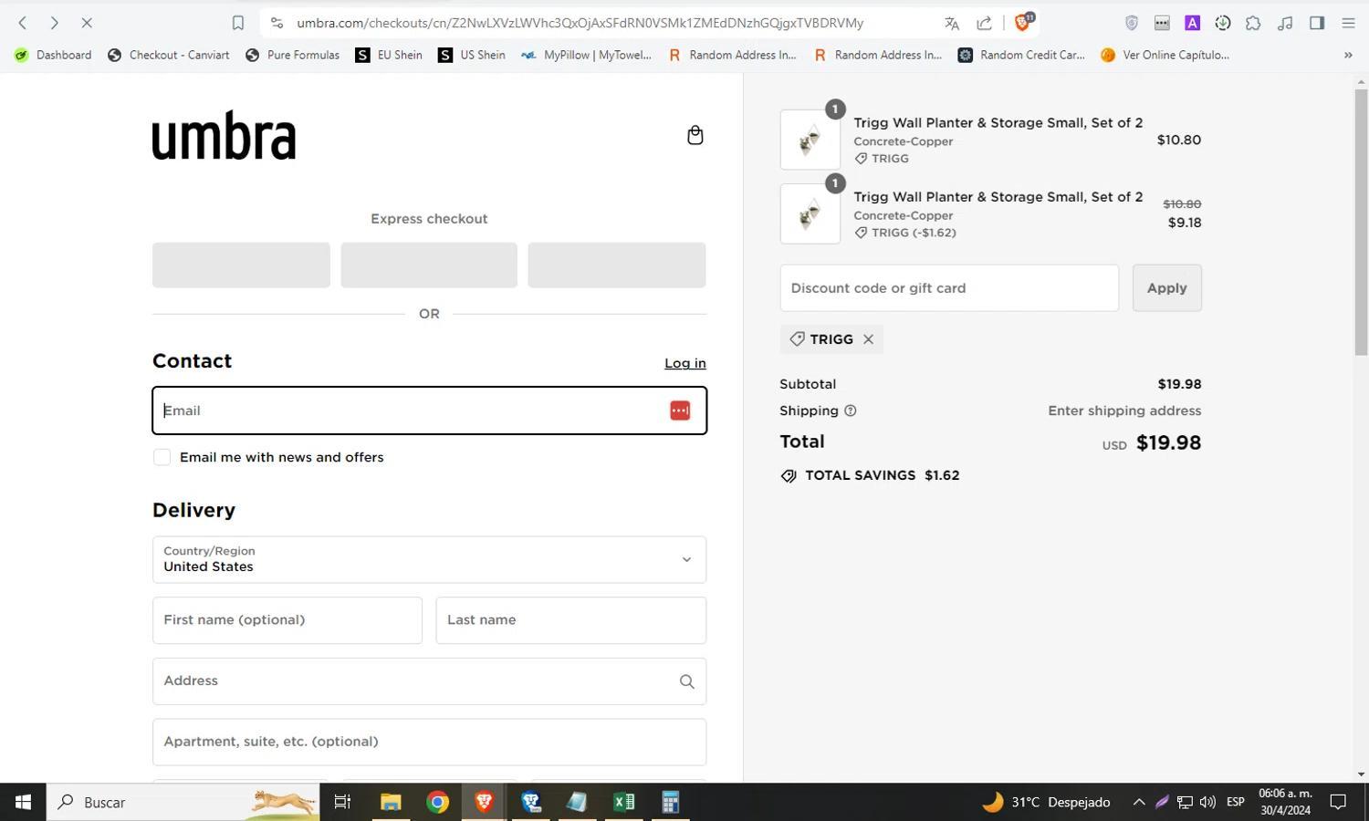This screenshot has height=821, width=1369.
Task: Open Dashboard bookmark
Action: [x=53, y=55]
